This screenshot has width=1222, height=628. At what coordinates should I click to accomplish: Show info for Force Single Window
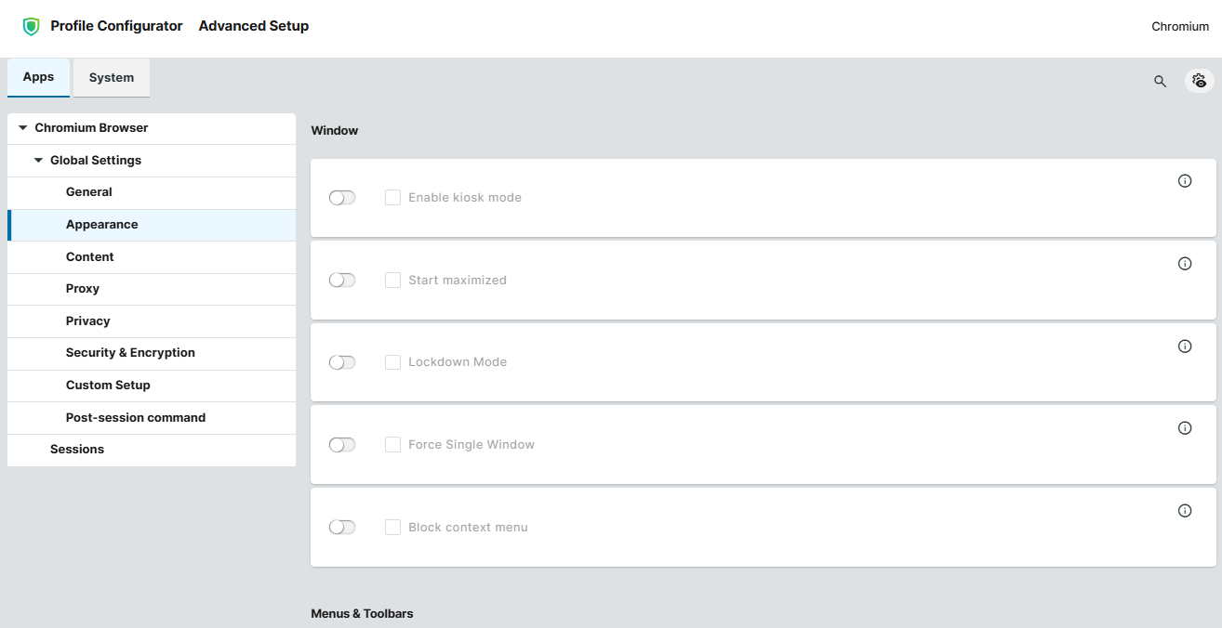(x=1185, y=428)
